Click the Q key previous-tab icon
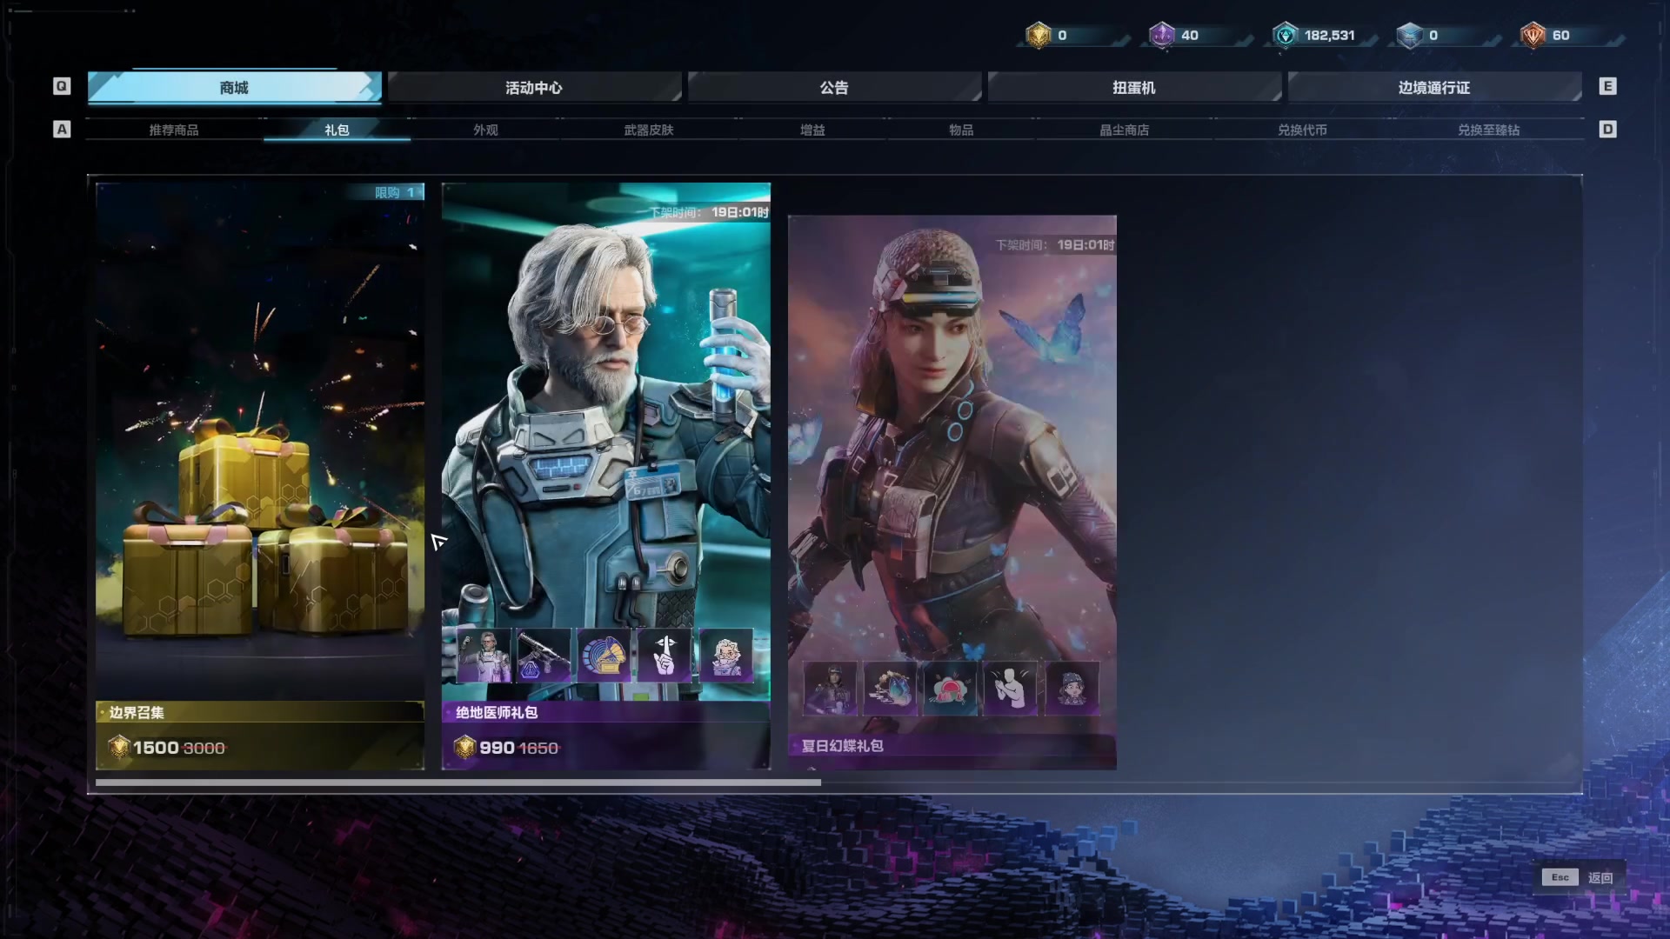 (x=61, y=86)
